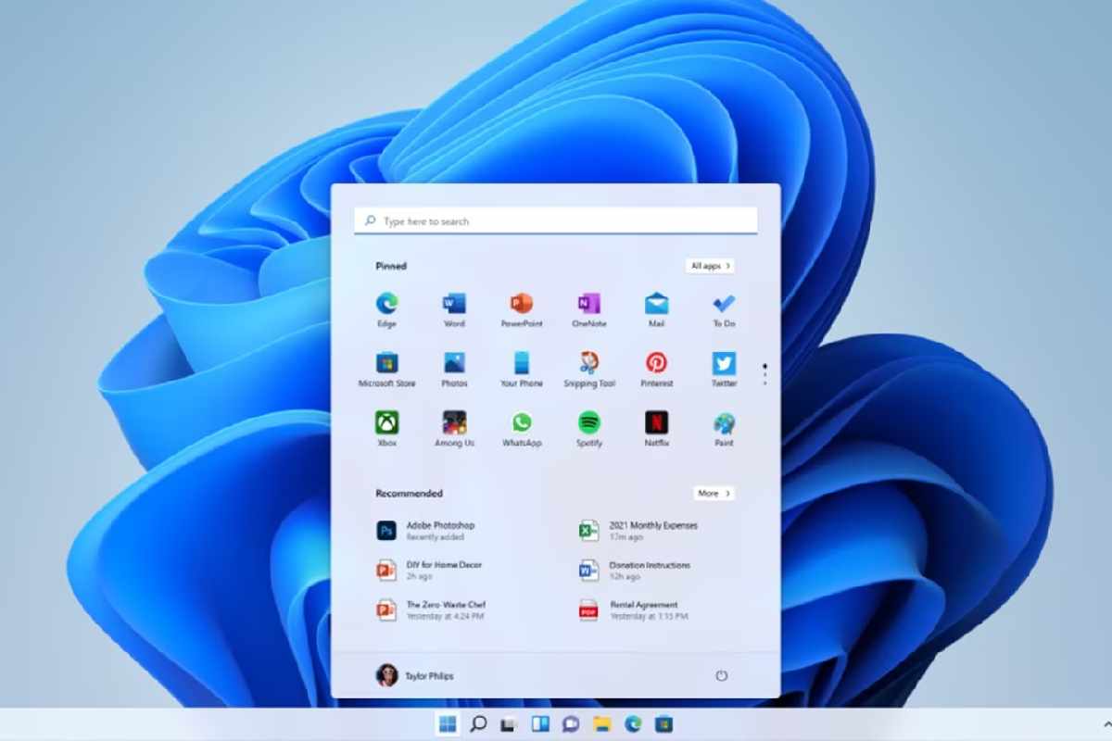
Task: Open File Explorer from the taskbar
Action: (602, 724)
